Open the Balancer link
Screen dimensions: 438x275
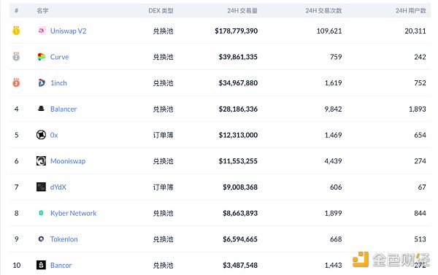pyautogui.click(x=64, y=109)
